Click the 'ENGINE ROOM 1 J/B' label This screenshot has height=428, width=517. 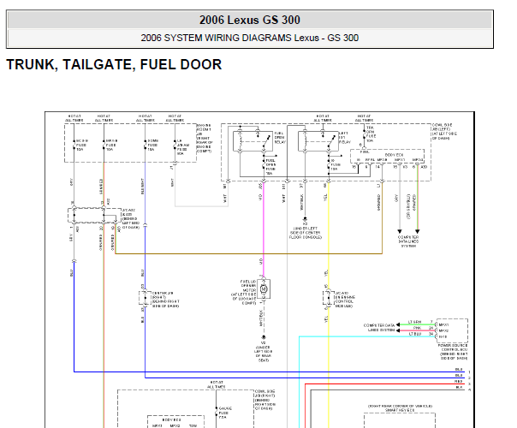(204, 129)
